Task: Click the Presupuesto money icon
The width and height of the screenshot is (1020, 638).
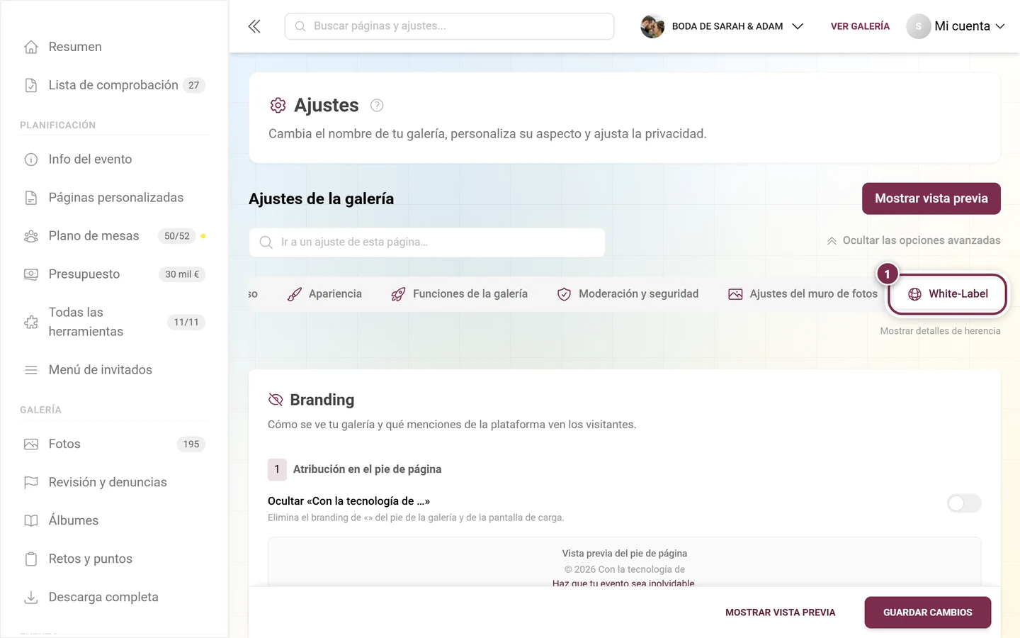Action: [31, 274]
